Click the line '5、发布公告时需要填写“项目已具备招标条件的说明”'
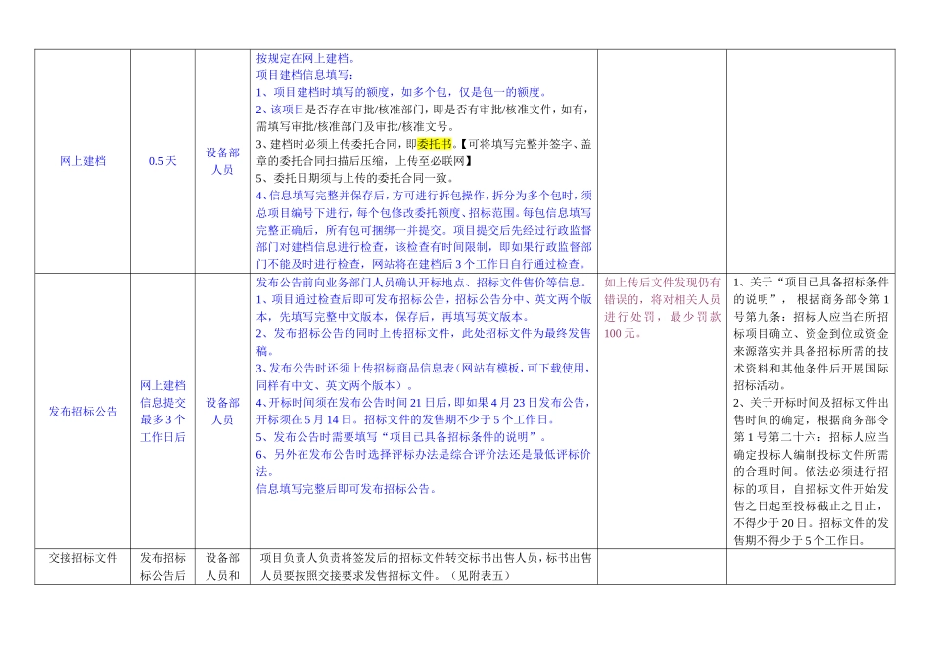This screenshot has width=930, height=657. [x=401, y=437]
